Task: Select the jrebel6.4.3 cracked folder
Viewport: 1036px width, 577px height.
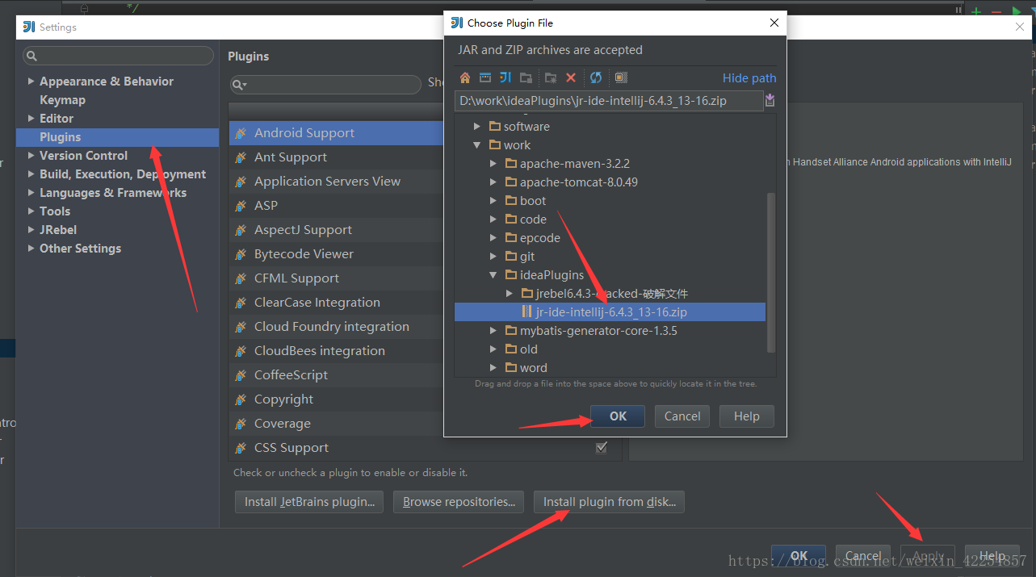Action: (x=611, y=294)
